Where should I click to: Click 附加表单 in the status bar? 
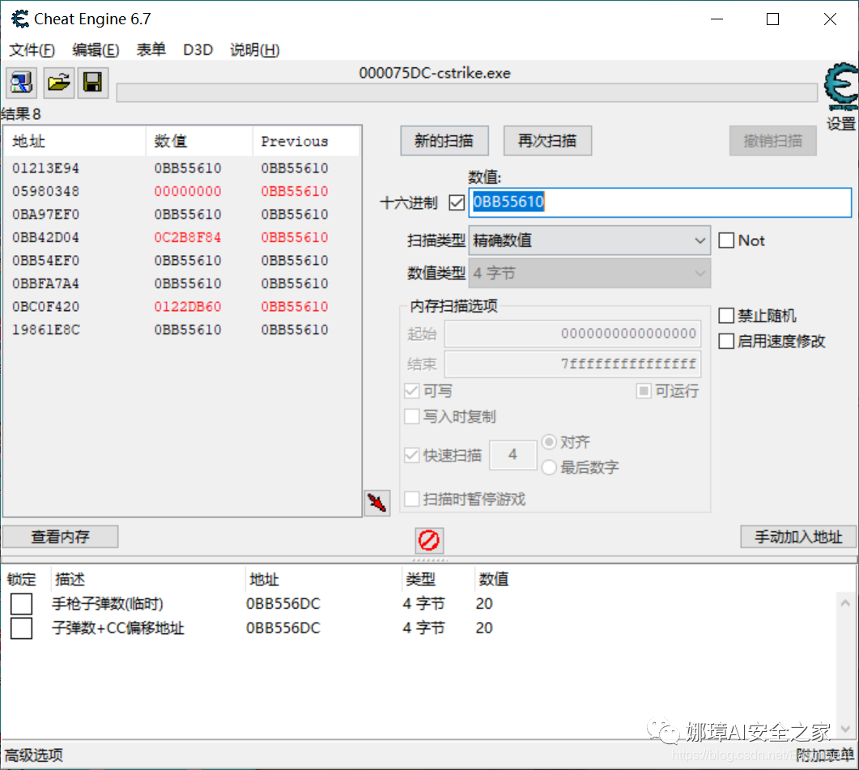(825, 755)
